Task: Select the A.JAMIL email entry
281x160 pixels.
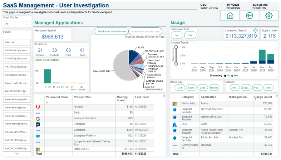Action: point(17,58)
